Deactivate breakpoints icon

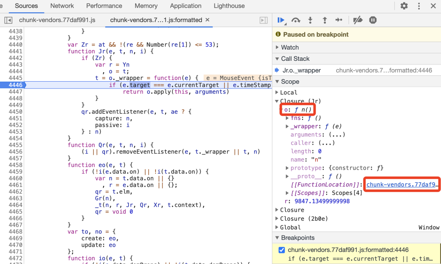(358, 20)
